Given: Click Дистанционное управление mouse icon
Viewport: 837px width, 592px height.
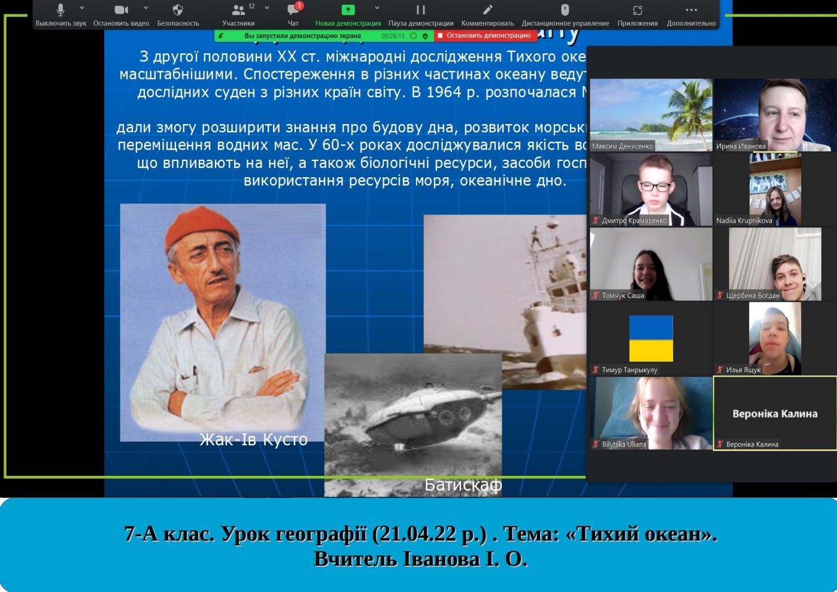Looking at the screenshot, I should (x=565, y=11).
